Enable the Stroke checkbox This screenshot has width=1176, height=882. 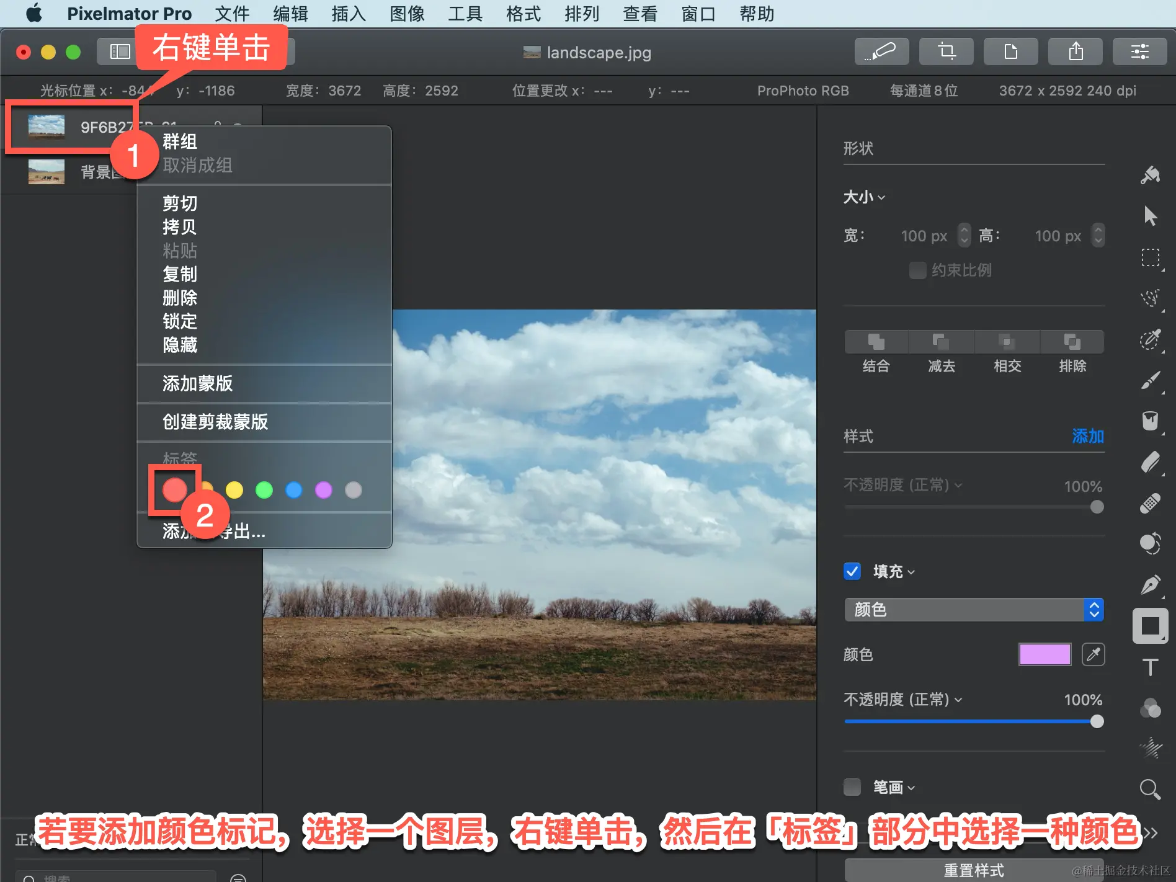click(852, 787)
